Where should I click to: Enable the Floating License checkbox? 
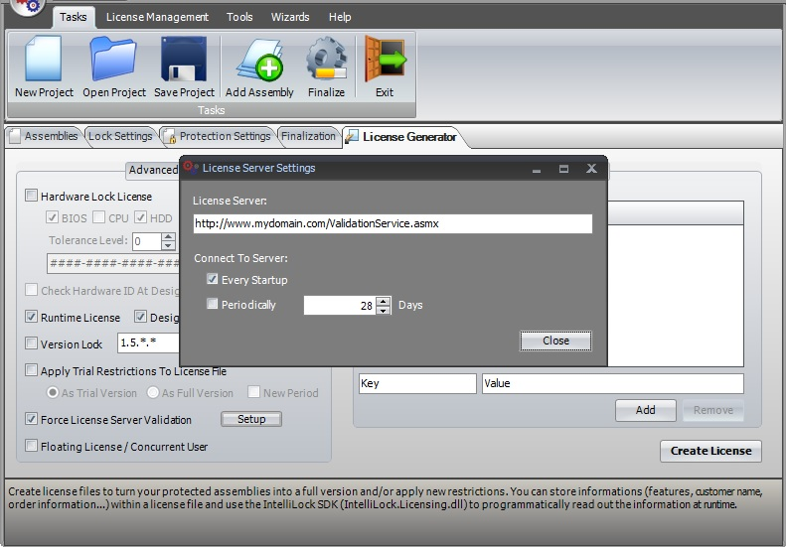pos(32,447)
